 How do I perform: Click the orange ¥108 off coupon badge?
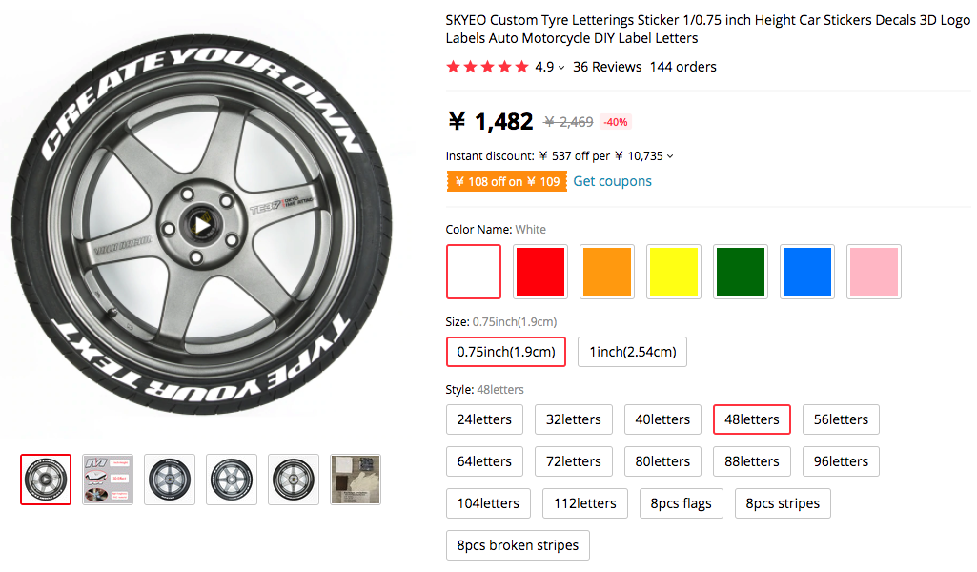tap(506, 180)
